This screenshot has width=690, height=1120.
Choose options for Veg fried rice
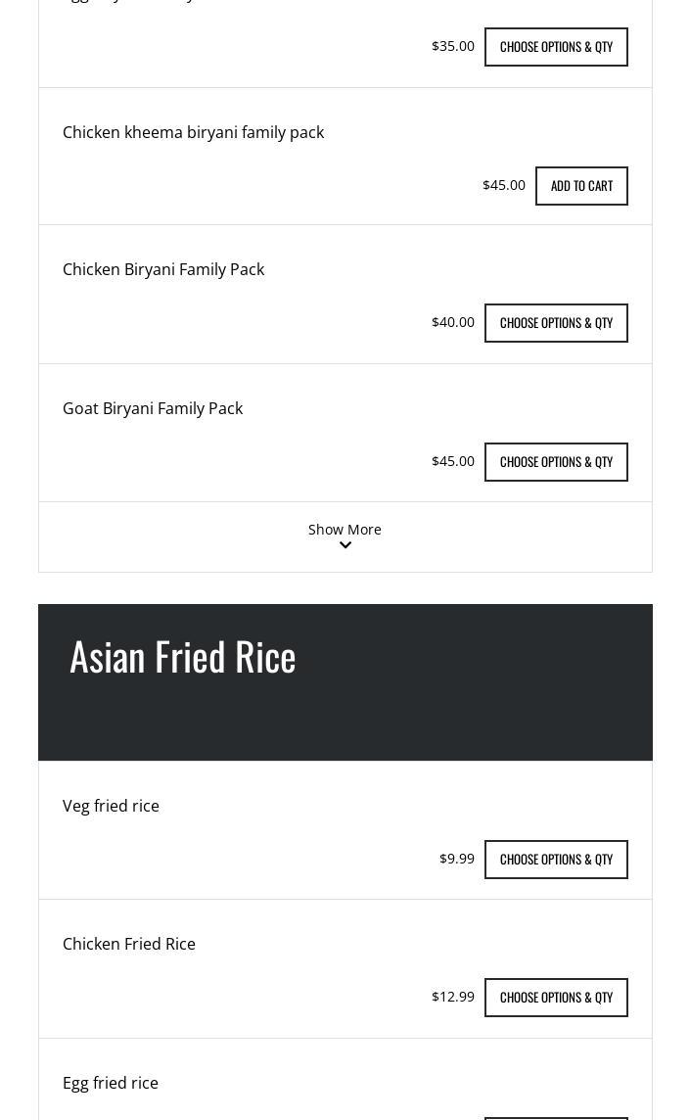(x=556, y=860)
